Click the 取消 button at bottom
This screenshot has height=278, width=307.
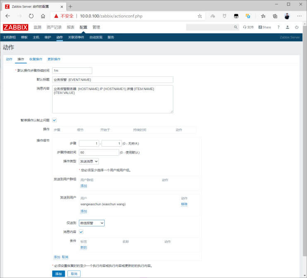(x=74, y=274)
